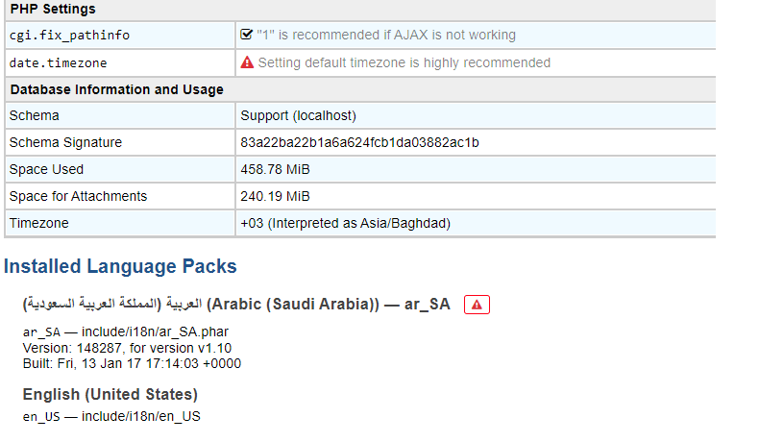Screen dimensions: 784x442
Task: Click the Space for Attachments label
Action: pyautogui.click(x=78, y=196)
